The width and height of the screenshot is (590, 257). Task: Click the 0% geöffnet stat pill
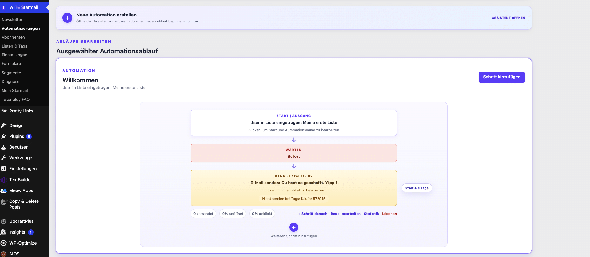233,214
